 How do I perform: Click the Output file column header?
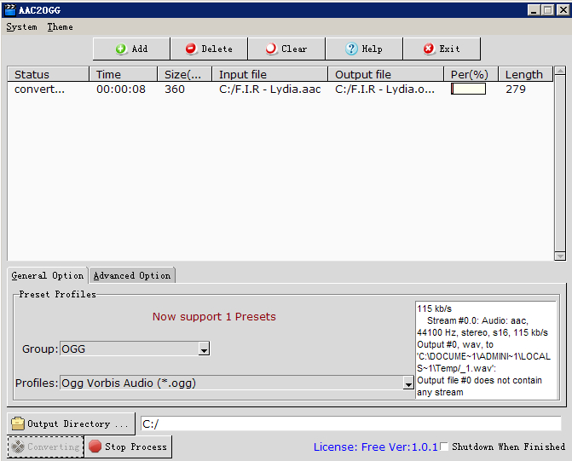tap(386, 74)
